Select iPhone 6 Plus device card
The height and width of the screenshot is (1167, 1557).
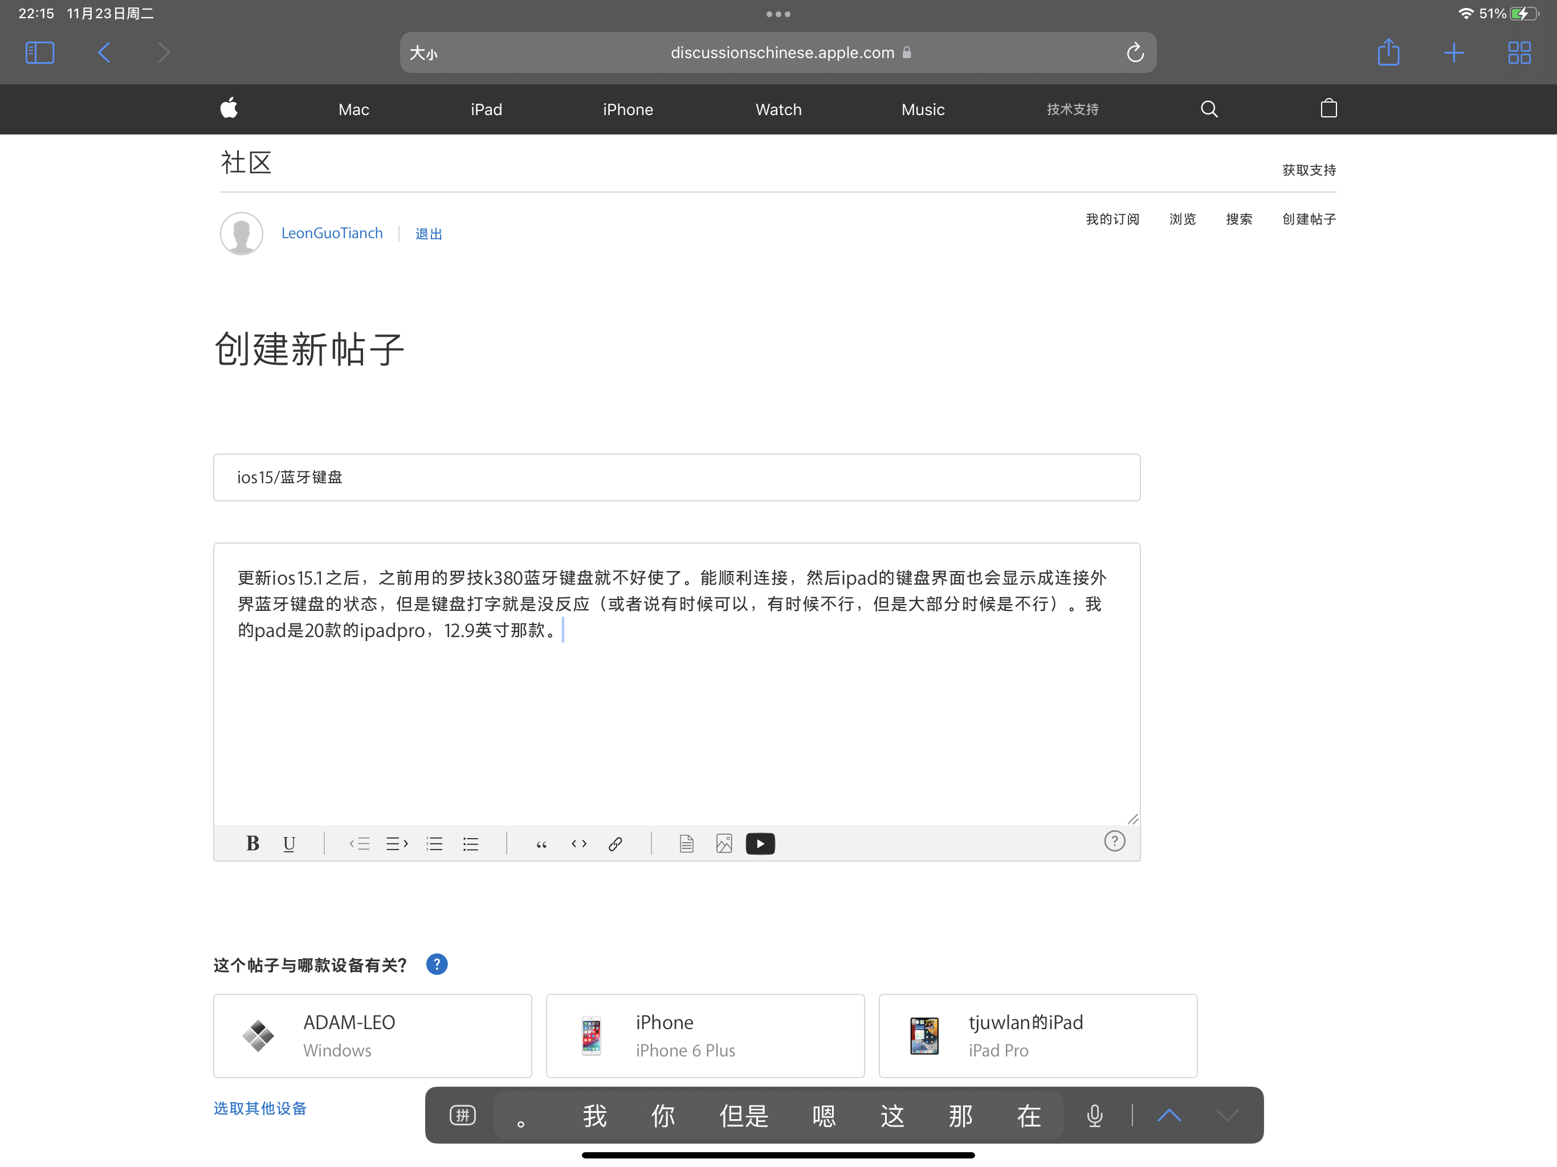[x=704, y=1035]
